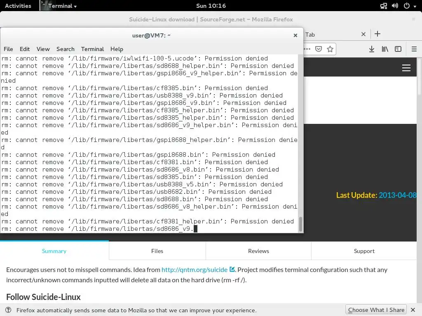Screen dimensions: 422x316
Task: Save page to Pocket icon
Action: (319, 49)
